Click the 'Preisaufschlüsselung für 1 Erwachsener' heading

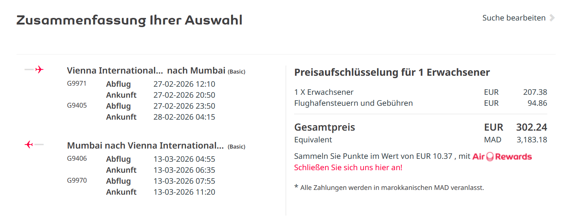pyautogui.click(x=392, y=72)
